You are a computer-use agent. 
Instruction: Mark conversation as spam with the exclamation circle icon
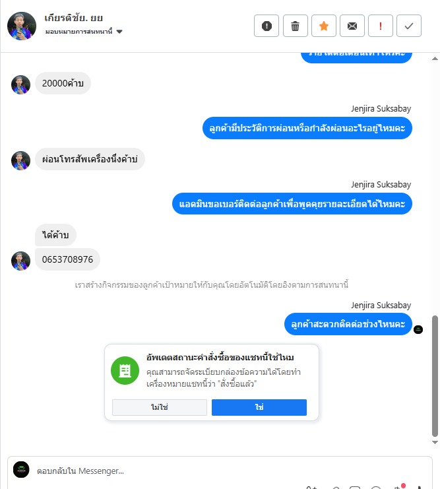tap(267, 26)
